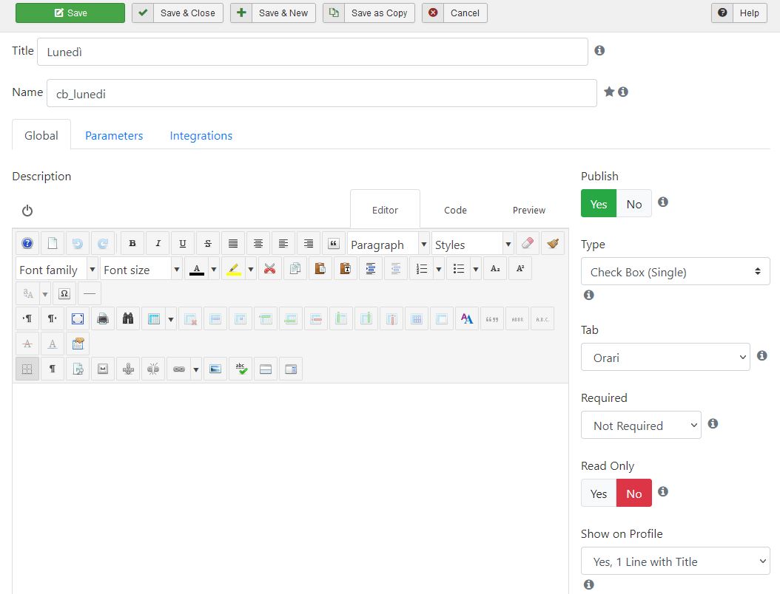Screen dimensions: 780x594
Task: Toggle the editor power switch
Action: click(x=27, y=211)
